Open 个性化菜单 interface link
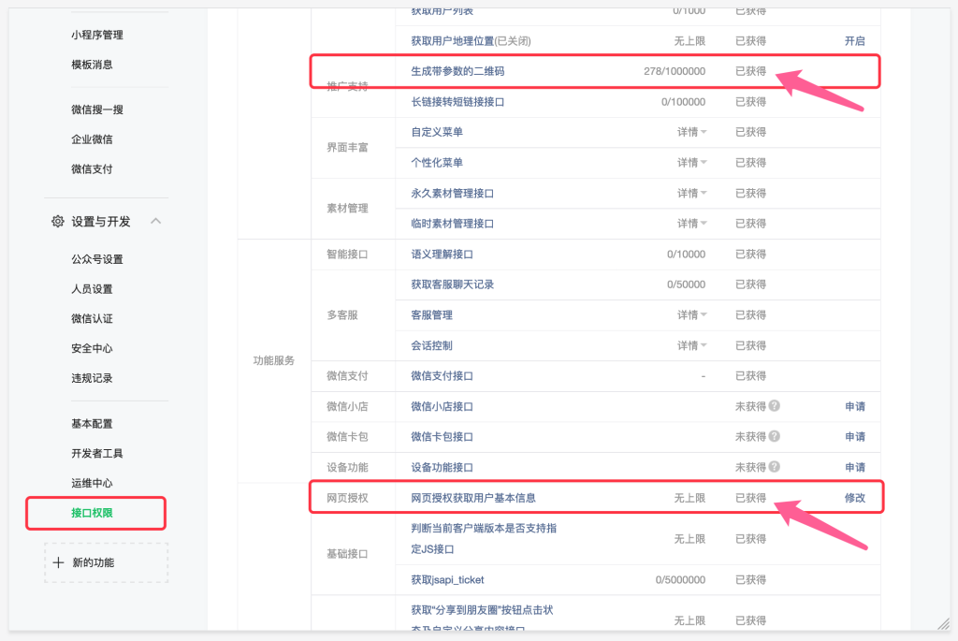The height and width of the screenshot is (641, 958). pos(437,163)
